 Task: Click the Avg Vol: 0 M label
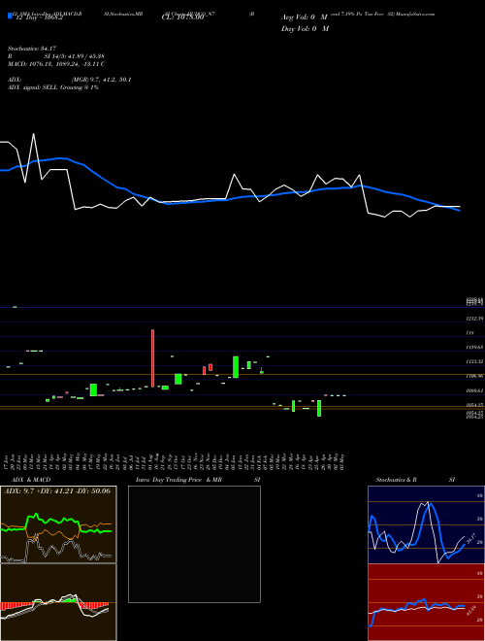tap(305, 18)
